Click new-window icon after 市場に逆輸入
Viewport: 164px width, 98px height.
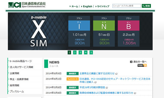point(95,82)
